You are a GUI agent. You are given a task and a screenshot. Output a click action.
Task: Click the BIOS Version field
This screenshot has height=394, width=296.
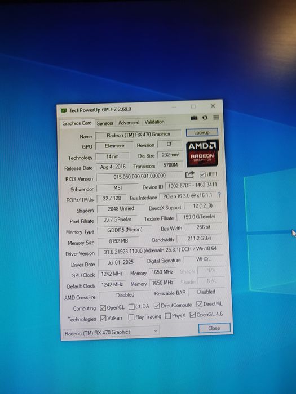click(139, 176)
